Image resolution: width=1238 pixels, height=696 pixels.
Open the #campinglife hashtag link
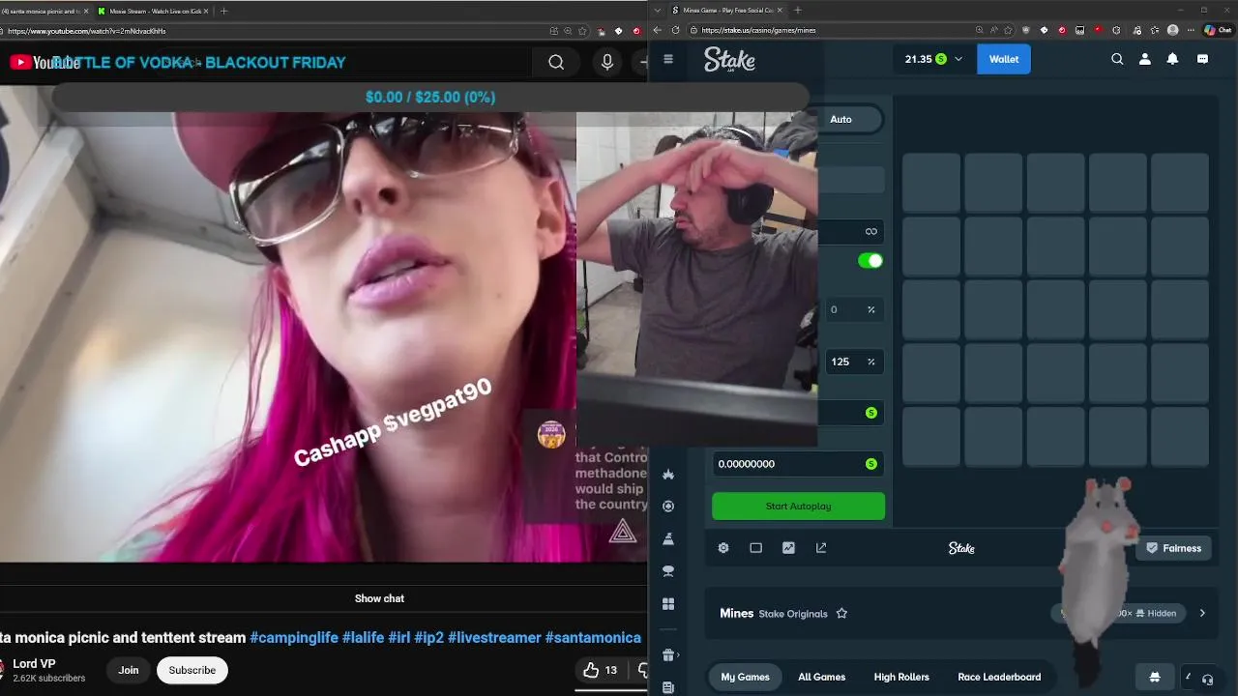pyautogui.click(x=294, y=638)
